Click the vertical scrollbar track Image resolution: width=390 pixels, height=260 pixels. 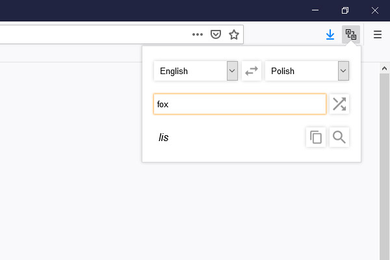384,166
